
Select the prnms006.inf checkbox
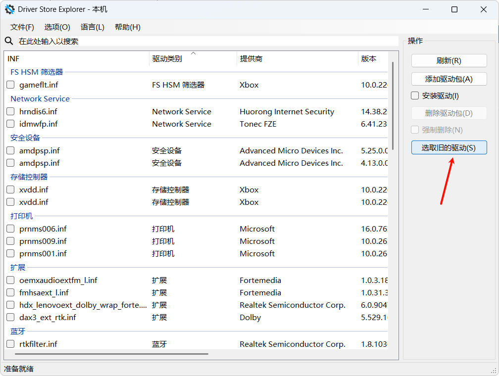10,229
